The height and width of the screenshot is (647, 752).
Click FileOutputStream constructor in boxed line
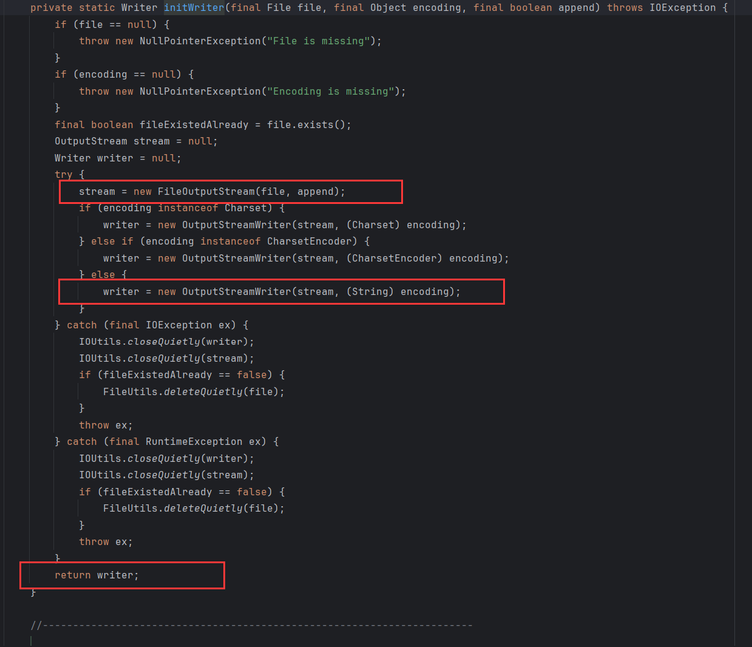pyautogui.click(x=206, y=192)
